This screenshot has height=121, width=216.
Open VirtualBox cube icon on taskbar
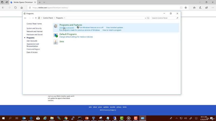(x=94, y=118)
